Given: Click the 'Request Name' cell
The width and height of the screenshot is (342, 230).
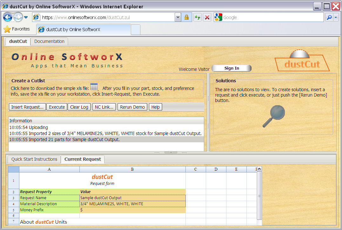Looking at the screenshot, I should (49, 198).
